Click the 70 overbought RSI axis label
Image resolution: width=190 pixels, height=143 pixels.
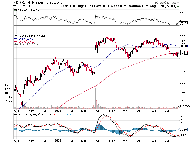click(182, 16)
